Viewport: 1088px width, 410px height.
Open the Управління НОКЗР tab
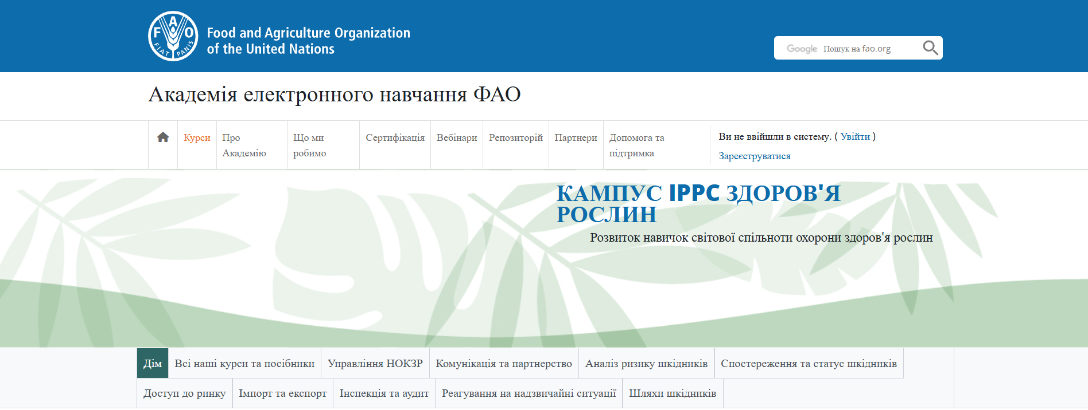click(x=375, y=364)
